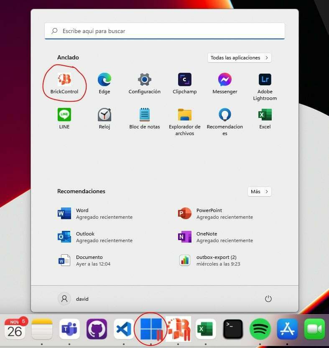329x348 pixels.
Task: Open BrickControl icon in the dock
Action: click(179, 329)
